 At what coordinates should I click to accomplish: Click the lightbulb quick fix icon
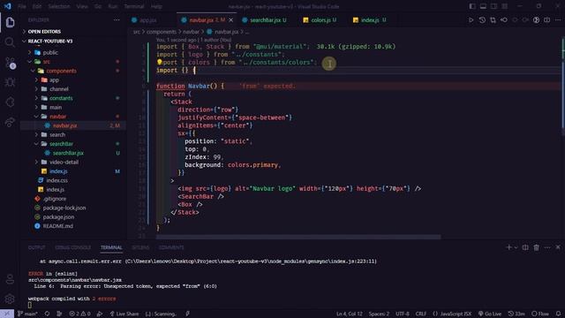pyautogui.click(x=159, y=62)
